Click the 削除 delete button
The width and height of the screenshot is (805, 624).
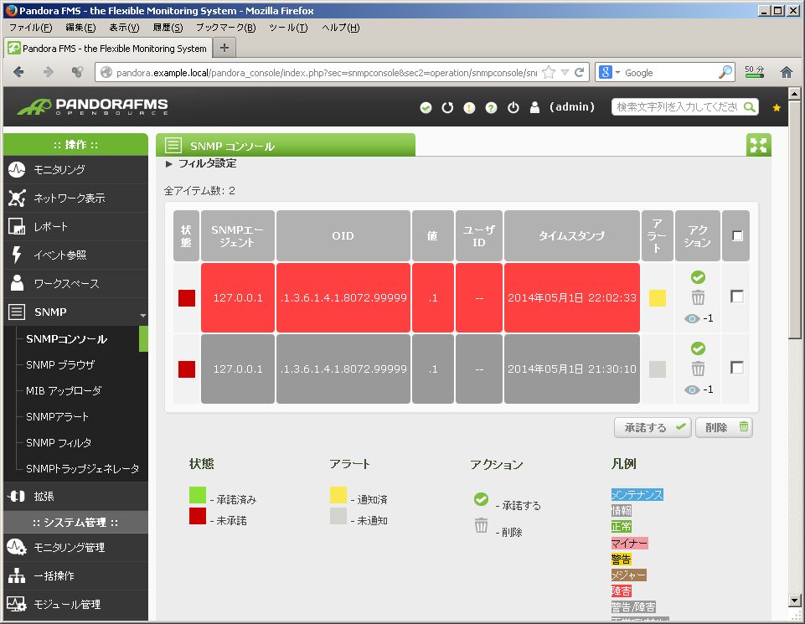point(724,427)
